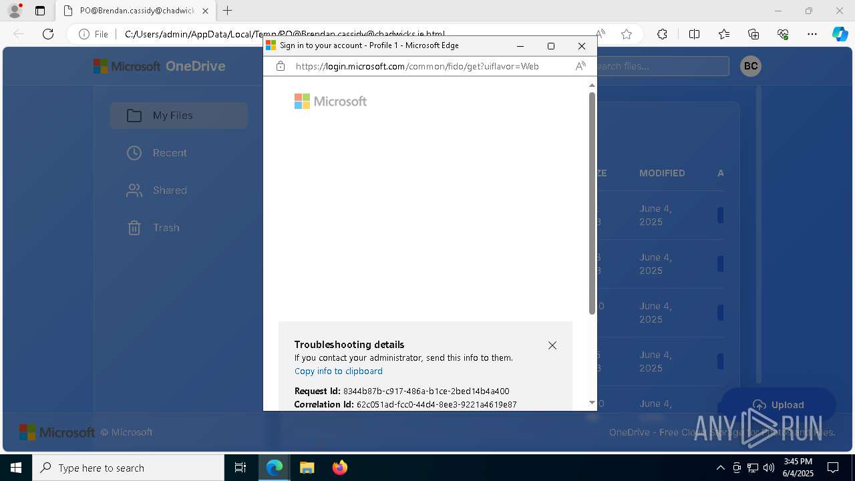The width and height of the screenshot is (855, 481).
Task: Maximize the Sign in to your account popup
Action: [x=551, y=45]
